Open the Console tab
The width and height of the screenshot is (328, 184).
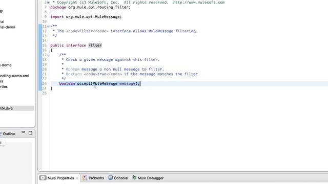[118, 178]
